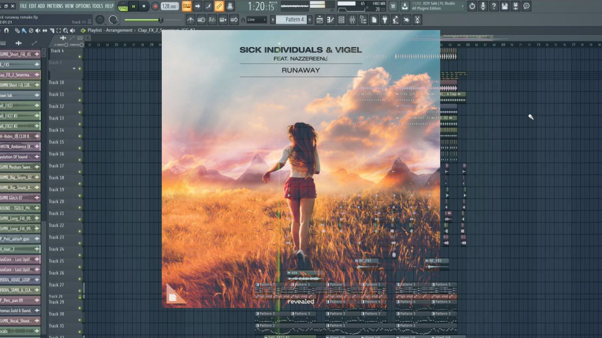Open the Piano roll view icon
The image size is (602, 338).
coord(330,20)
